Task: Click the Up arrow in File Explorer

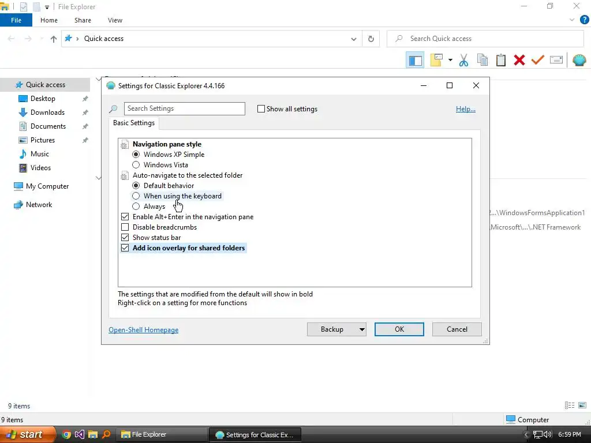Action: (x=54, y=39)
